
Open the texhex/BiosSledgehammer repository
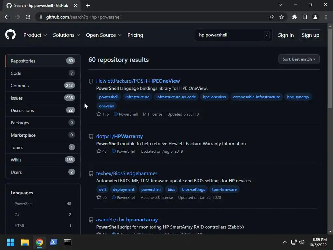click(127, 173)
